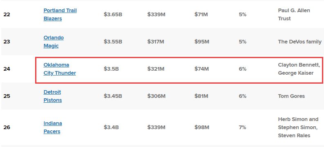
Task: Select the $3.4B Pacers valuation cell
Action: 111,127
